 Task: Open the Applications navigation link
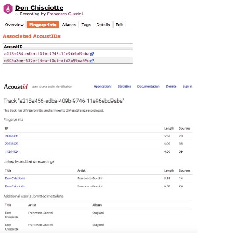pyautogui.click(x=103, y=86)
